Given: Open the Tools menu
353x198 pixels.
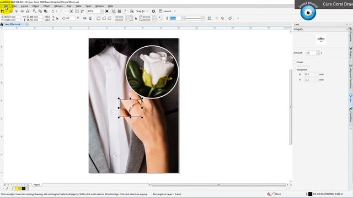Looking at the screenshot, I should click(x=88, y=6).
